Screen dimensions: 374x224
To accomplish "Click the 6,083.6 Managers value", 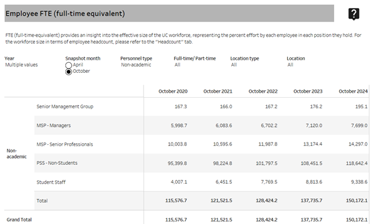I will click(224, 126).
